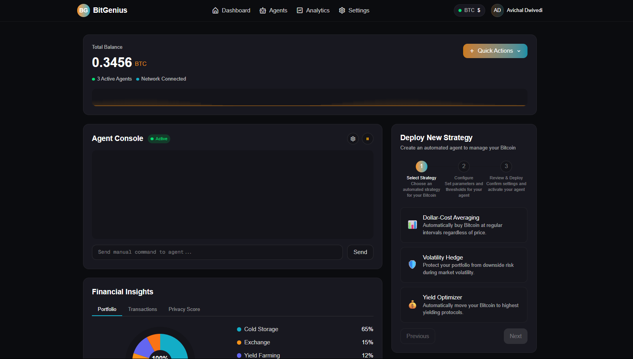The image size is (633, 359).
Task: Click the 0.3456 balance value
Action: tap(112, 62)
